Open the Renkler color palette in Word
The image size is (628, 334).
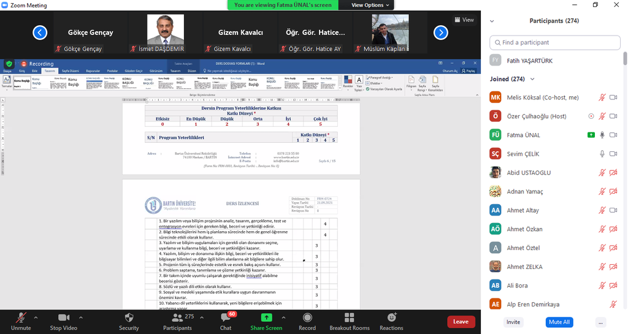tap(348, 82)
